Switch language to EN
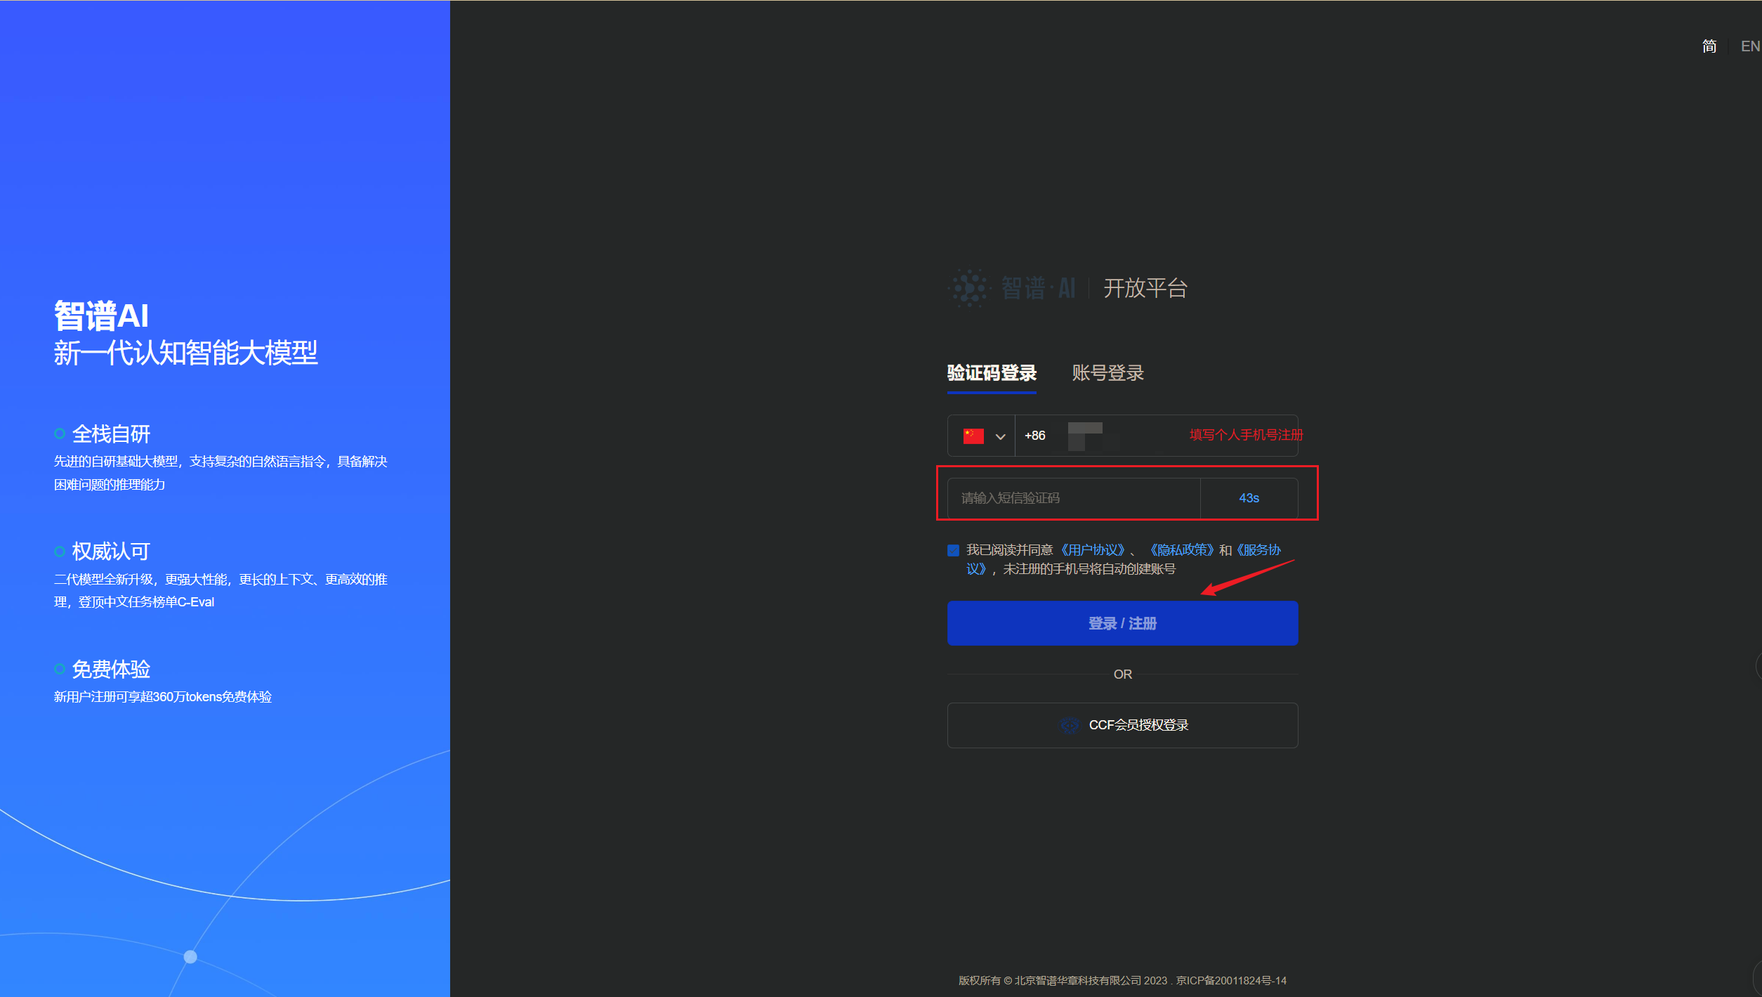 pyautogui.click(x=1750, y=46)
